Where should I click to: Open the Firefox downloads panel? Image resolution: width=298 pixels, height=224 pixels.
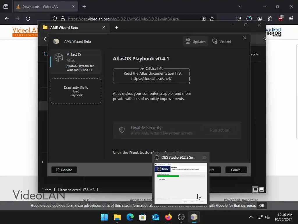coord(249,19)
